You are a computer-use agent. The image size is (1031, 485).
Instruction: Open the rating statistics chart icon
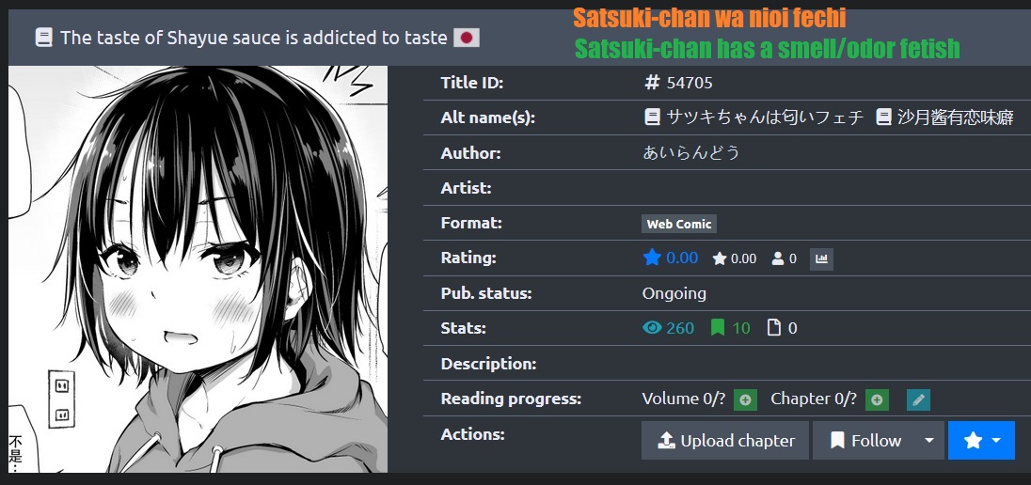click(821, 258)
